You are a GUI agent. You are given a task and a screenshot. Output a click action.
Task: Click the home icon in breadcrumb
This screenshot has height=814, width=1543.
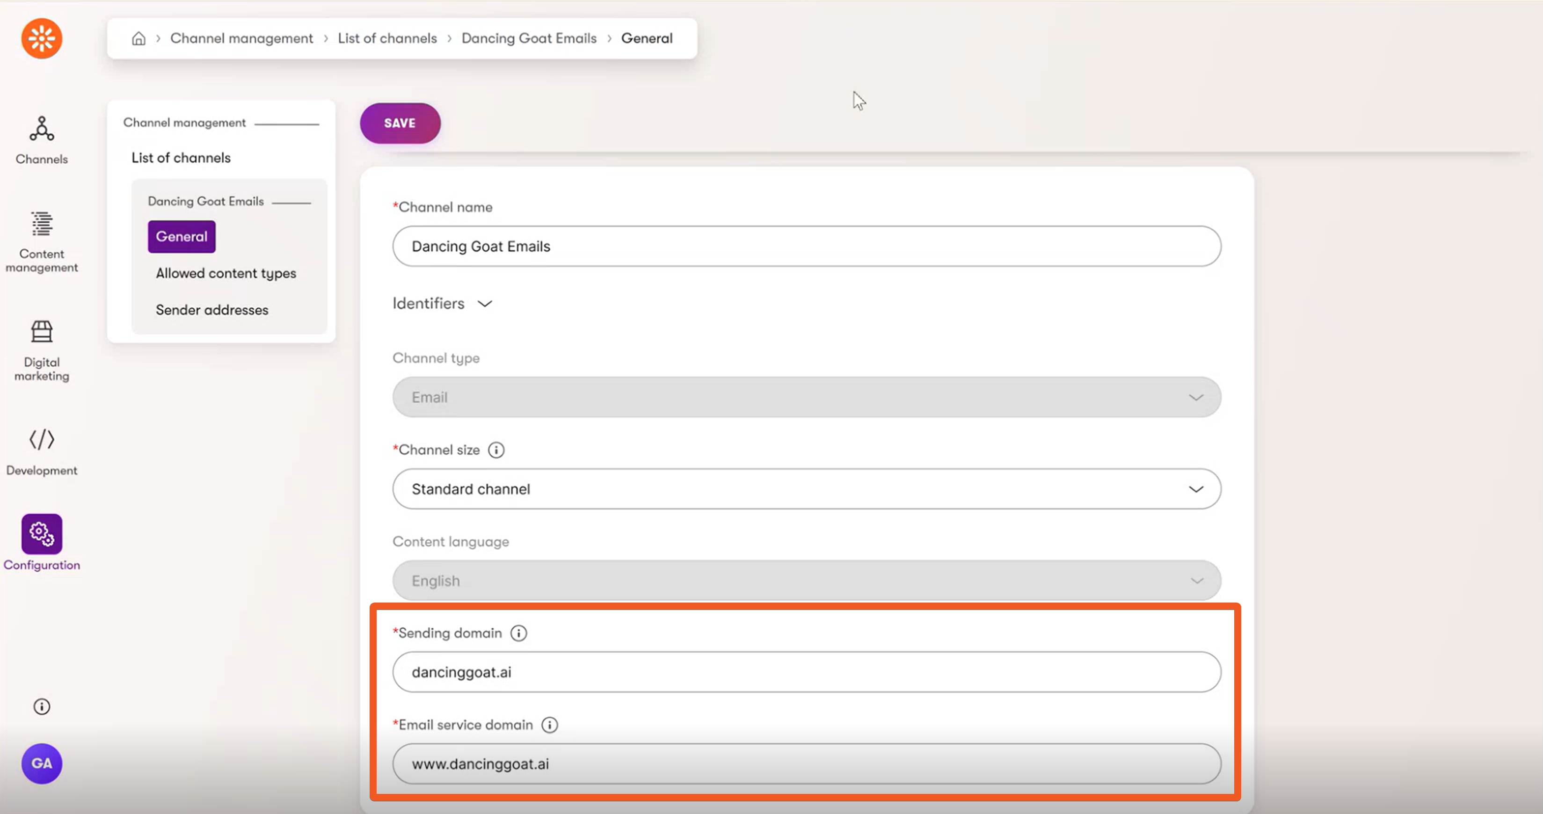coord(138,38)
